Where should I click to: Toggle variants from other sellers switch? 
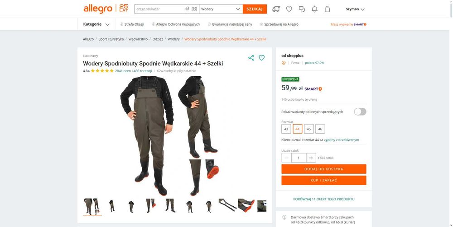360,111
